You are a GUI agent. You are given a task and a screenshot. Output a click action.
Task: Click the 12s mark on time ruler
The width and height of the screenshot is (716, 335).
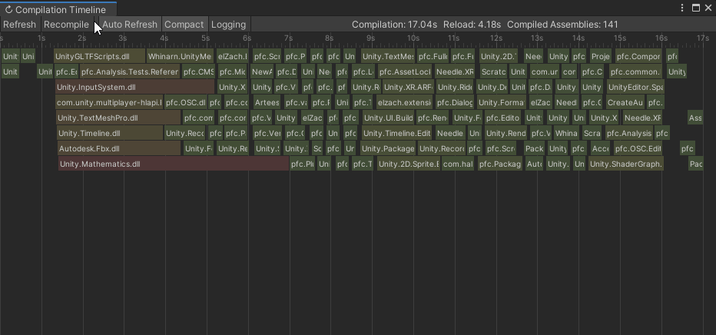(496, 38)
